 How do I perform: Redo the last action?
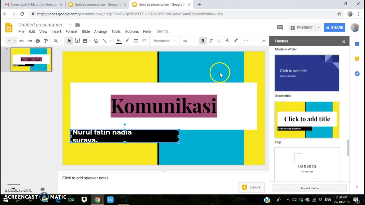(30, 41)
